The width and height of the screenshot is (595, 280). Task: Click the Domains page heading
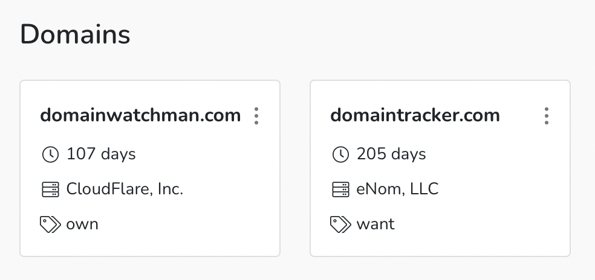(x=75, y=35)
